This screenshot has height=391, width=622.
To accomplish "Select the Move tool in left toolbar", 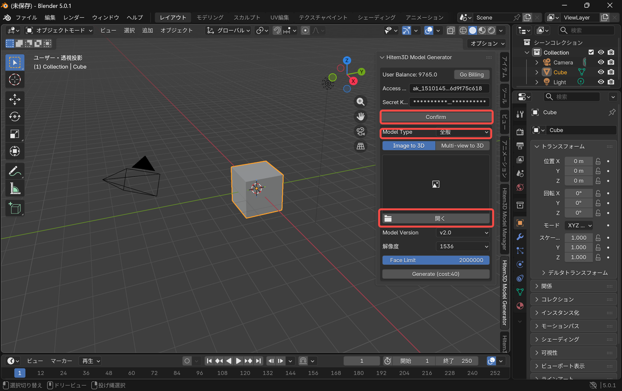I will (15, 100).
